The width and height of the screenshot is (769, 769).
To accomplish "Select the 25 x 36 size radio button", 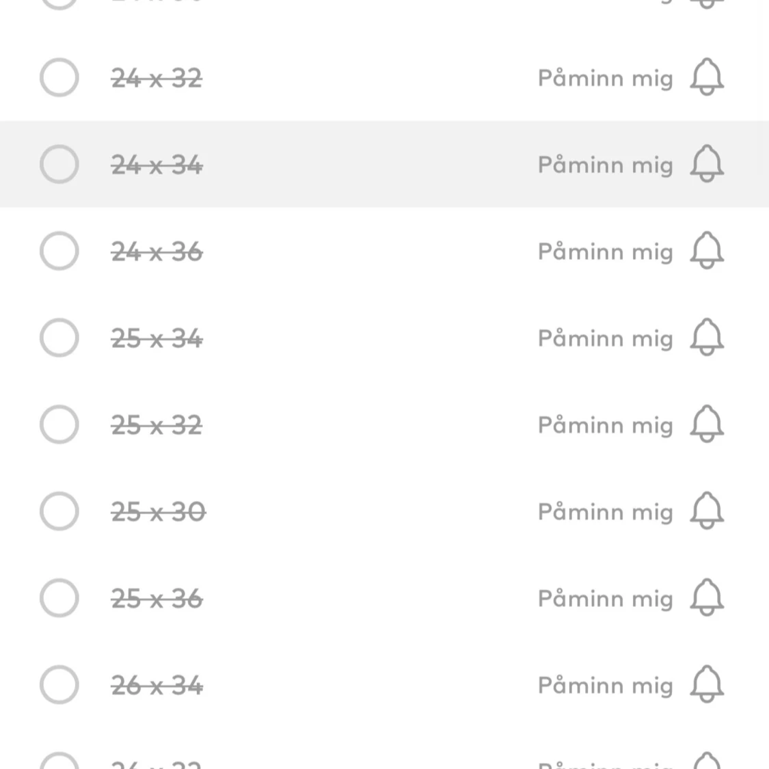I will coord(59,598).
